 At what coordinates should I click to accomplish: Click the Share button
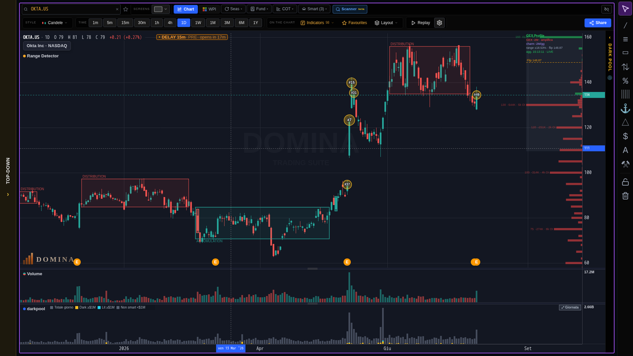[598, 23]
